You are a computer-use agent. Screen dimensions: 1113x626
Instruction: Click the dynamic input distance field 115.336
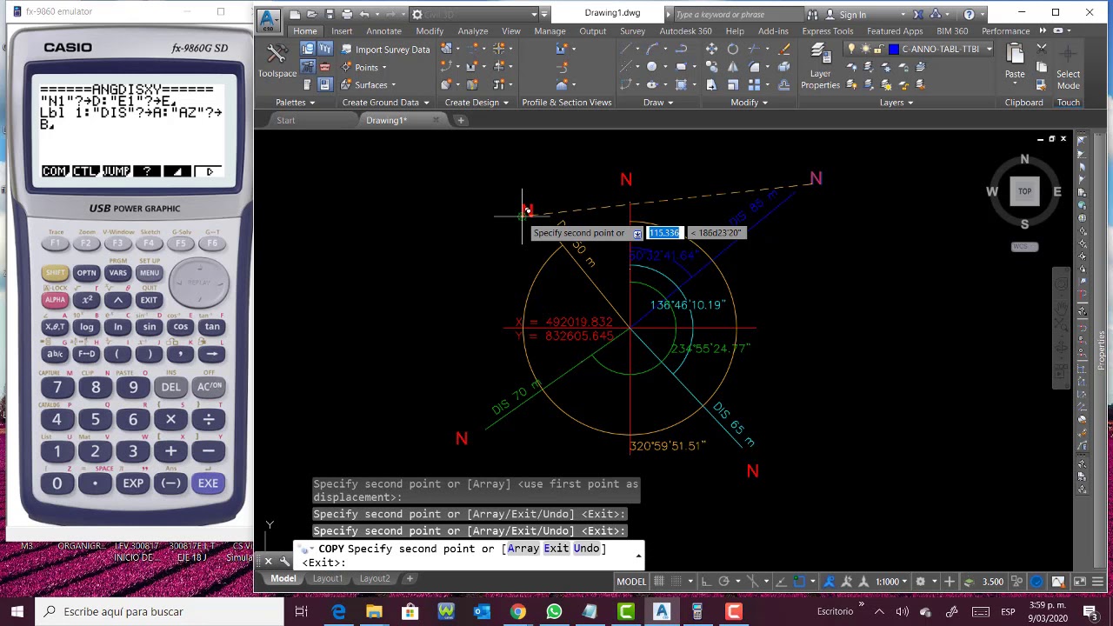pyautogui.click(x=663, y=233)
